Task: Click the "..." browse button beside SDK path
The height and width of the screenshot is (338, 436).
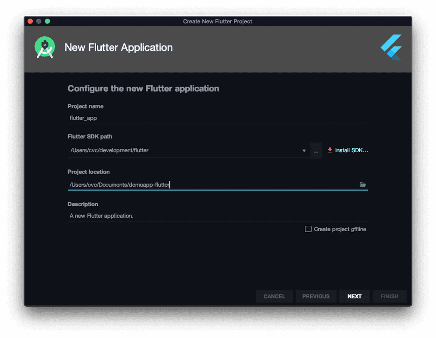Action: 316,150
